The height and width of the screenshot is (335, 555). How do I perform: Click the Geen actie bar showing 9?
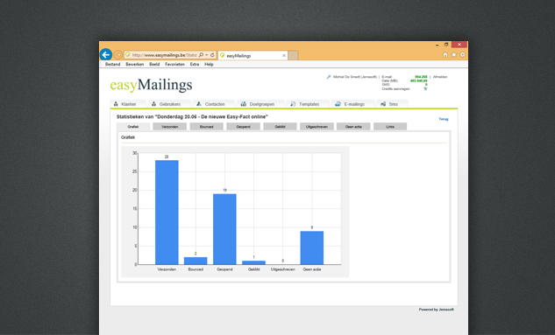pyautogui.click(x=312, y=248)
